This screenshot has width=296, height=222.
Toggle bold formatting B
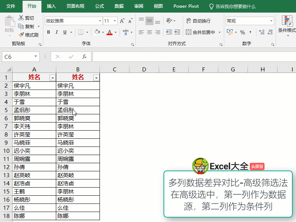click(x=48, y=32)
